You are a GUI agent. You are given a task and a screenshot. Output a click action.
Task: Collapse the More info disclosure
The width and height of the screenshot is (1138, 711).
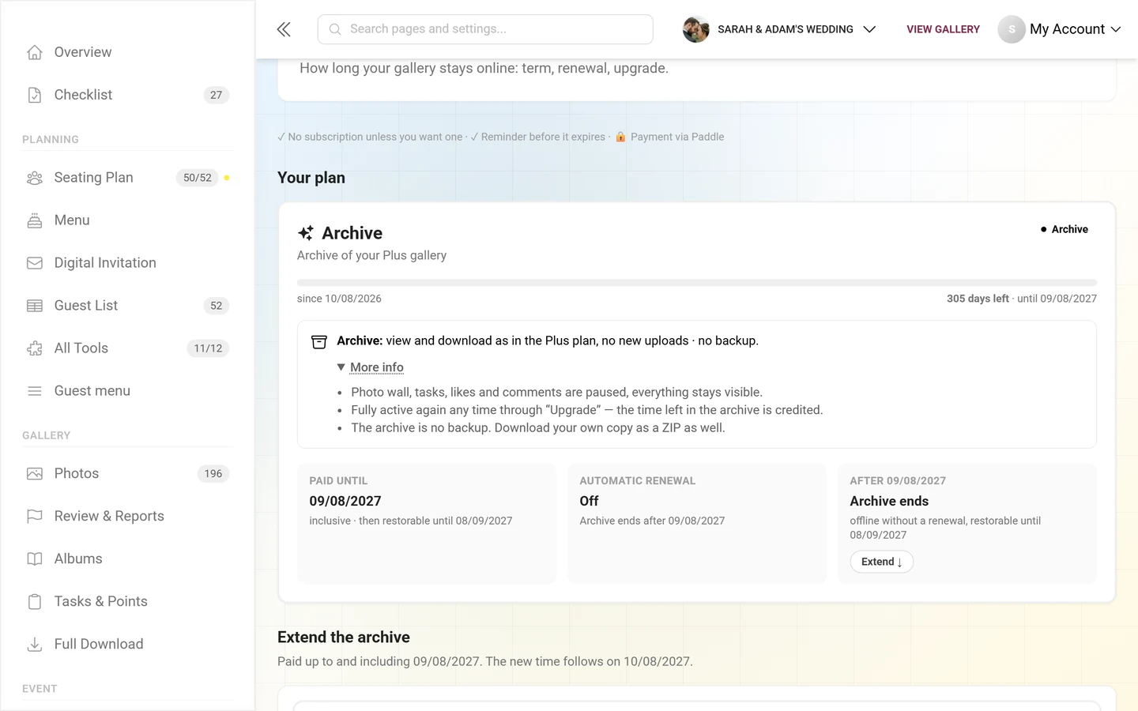[x=370, y=367]
